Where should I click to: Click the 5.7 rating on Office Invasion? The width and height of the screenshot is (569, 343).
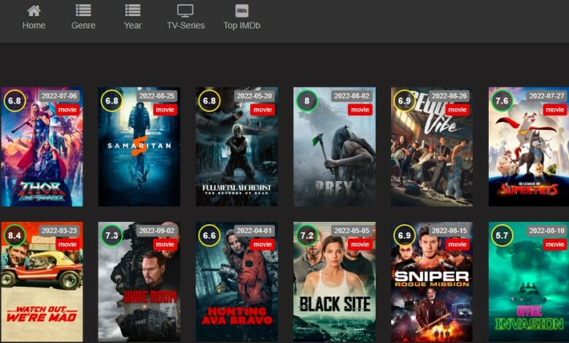(502, 235)
